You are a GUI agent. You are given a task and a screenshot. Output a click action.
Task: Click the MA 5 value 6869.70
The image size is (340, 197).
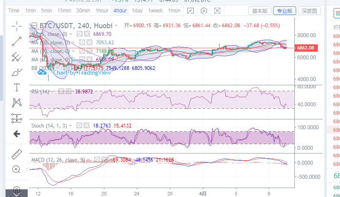(102, 34)
